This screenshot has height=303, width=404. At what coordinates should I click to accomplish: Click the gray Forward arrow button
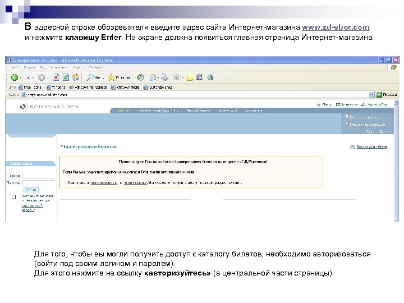[x=42, y=77]
